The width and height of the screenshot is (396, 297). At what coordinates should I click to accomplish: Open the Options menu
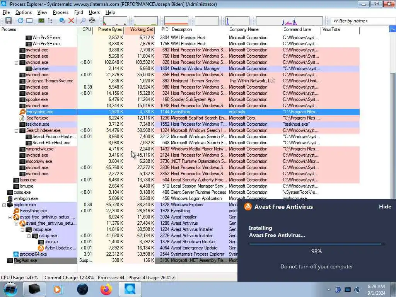coord(24,12)
